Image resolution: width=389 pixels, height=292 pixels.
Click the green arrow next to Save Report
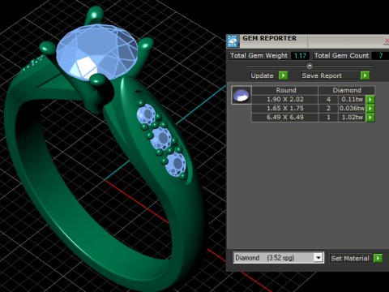point(365,75)
